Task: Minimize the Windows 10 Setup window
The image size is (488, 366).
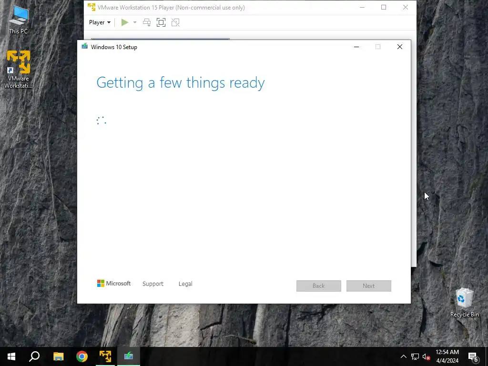Action: (356, 47)
